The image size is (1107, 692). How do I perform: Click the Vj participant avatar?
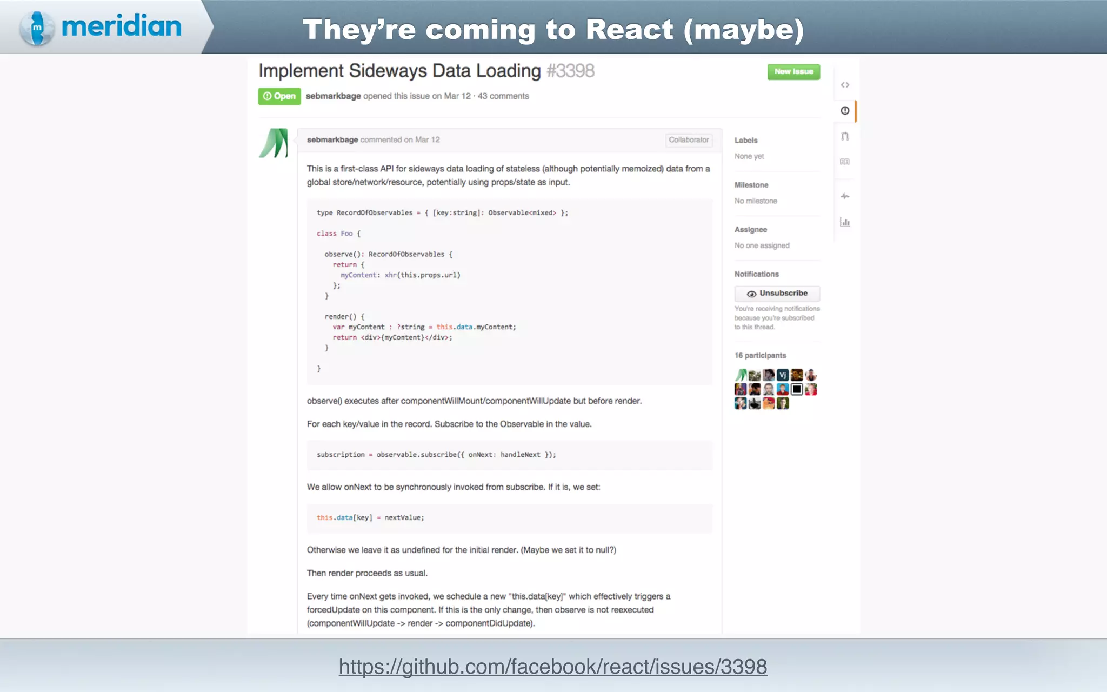(x=783, y=375)
